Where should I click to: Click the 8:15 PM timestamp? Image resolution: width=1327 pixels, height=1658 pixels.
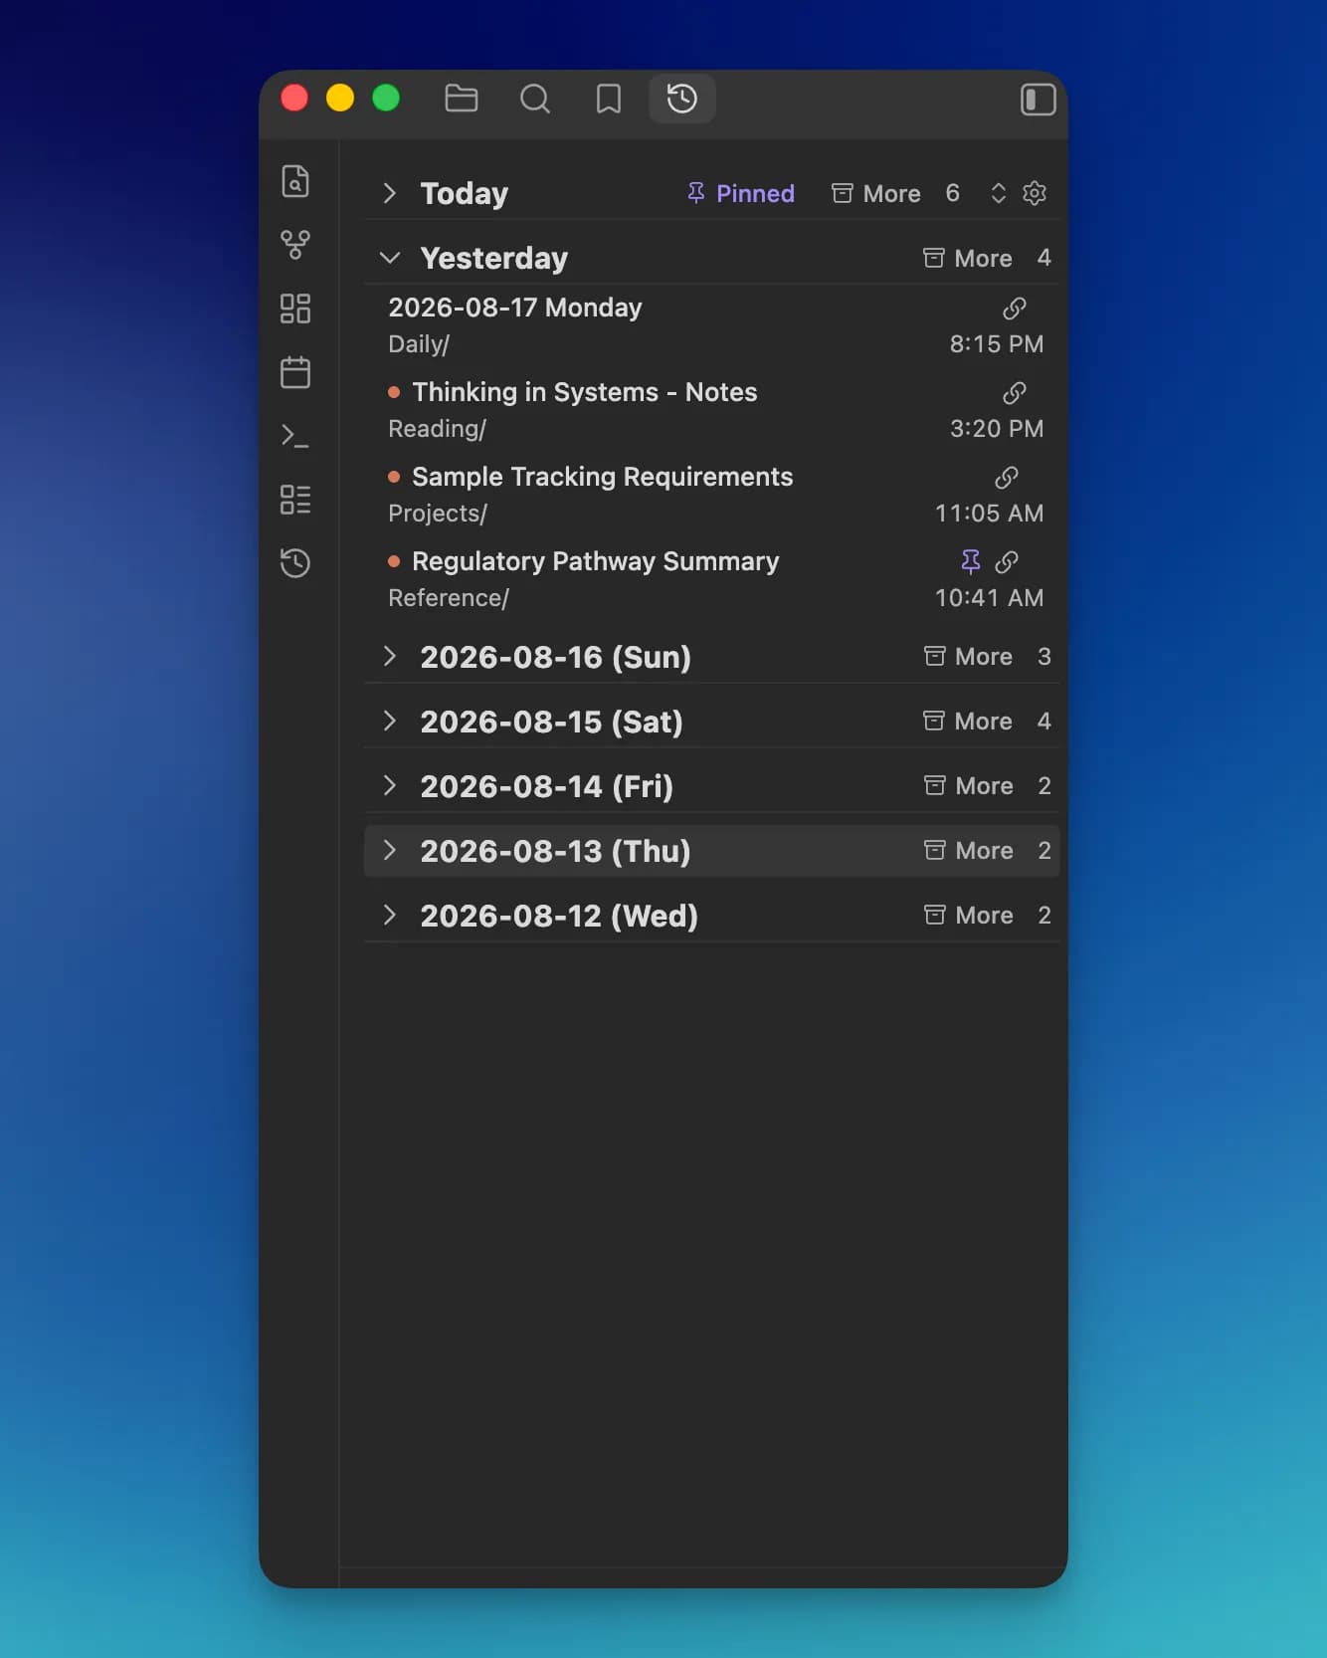pyautogui.click(x=997, y=344)
